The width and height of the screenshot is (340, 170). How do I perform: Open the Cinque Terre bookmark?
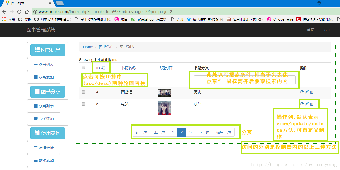(x=280, y=19)
